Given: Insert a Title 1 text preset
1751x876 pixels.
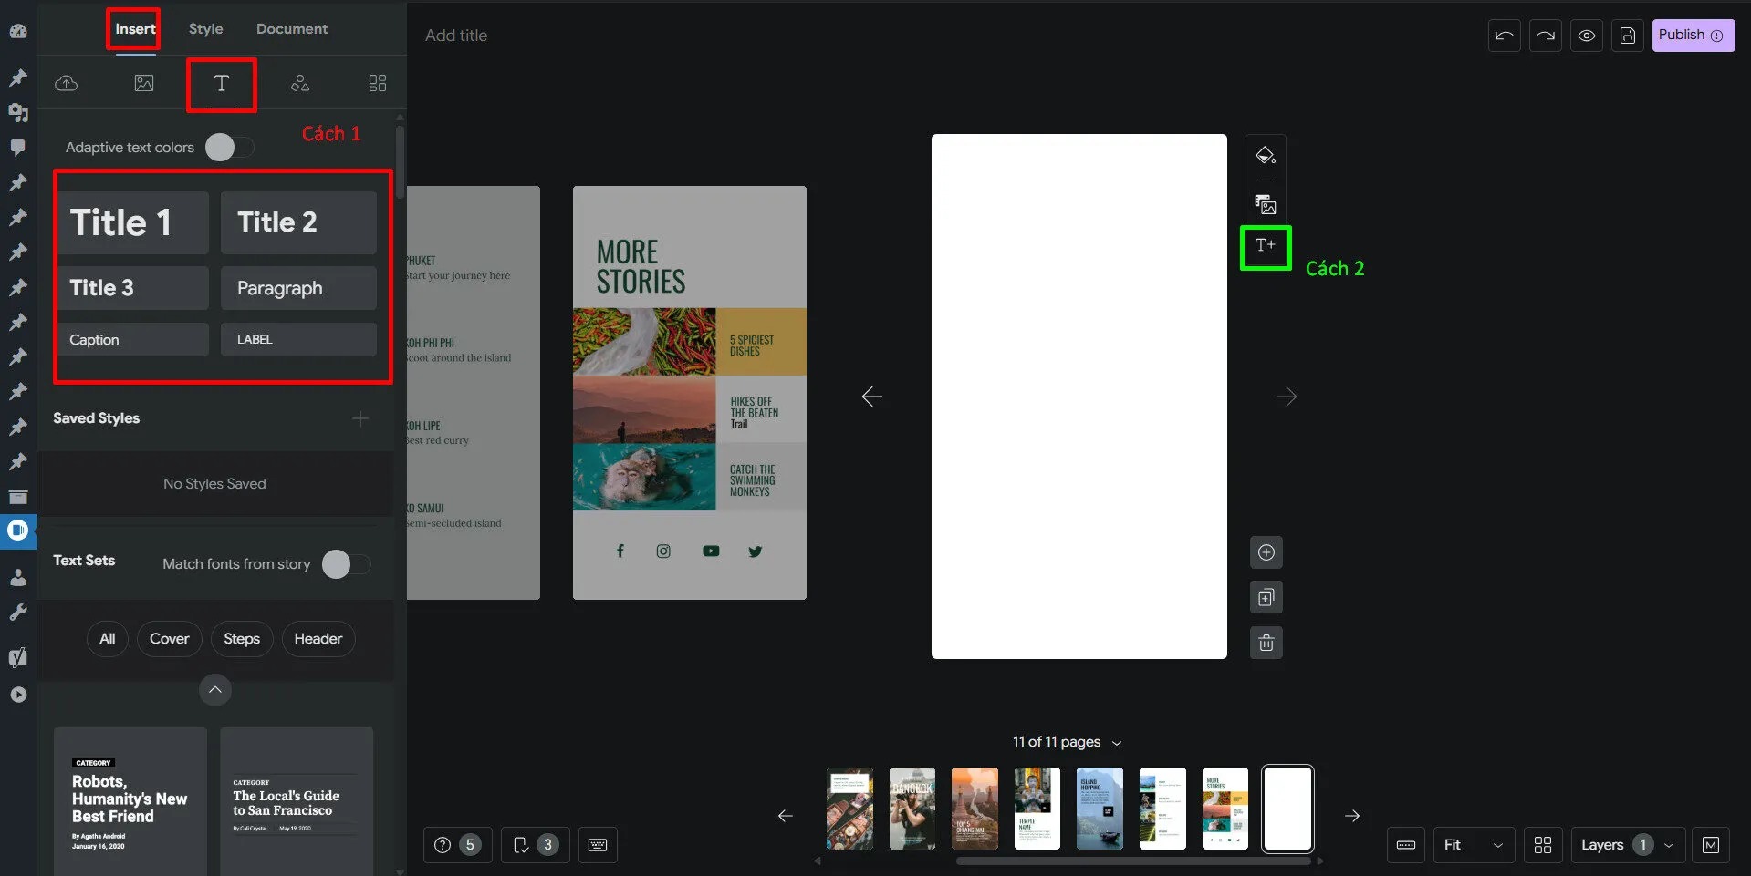Looking at the screenshot, I should coord(133,222).
